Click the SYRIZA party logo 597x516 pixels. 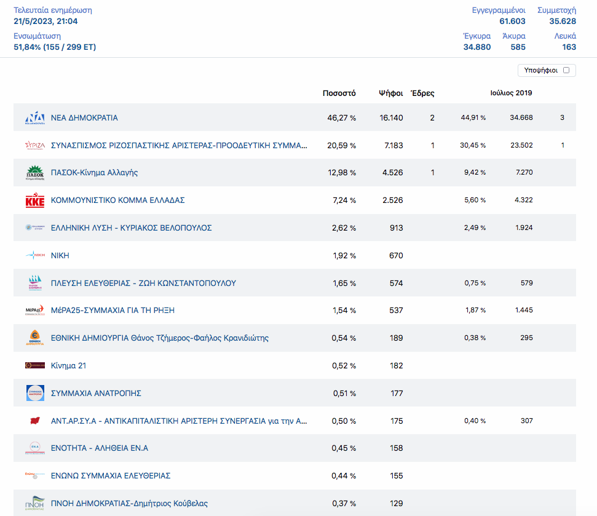tap(35, 146)
